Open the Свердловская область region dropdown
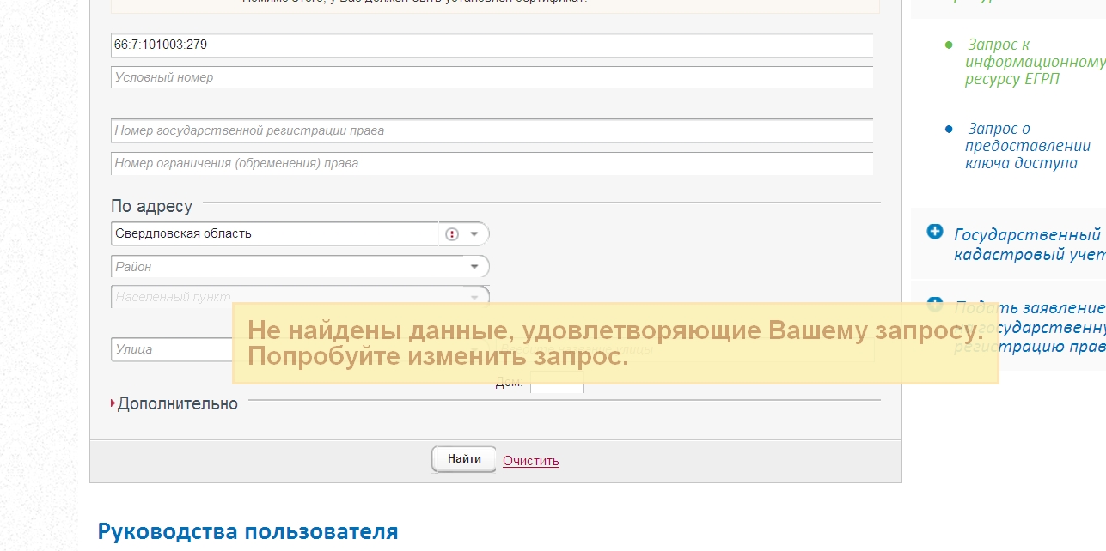Image resolution: width=1106 pixels, height=551 pixels. pos(474,233)
